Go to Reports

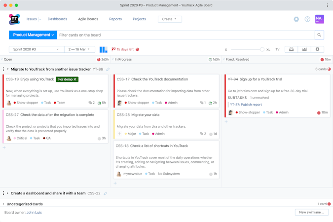pyautogui.click(x=115, y=19)
